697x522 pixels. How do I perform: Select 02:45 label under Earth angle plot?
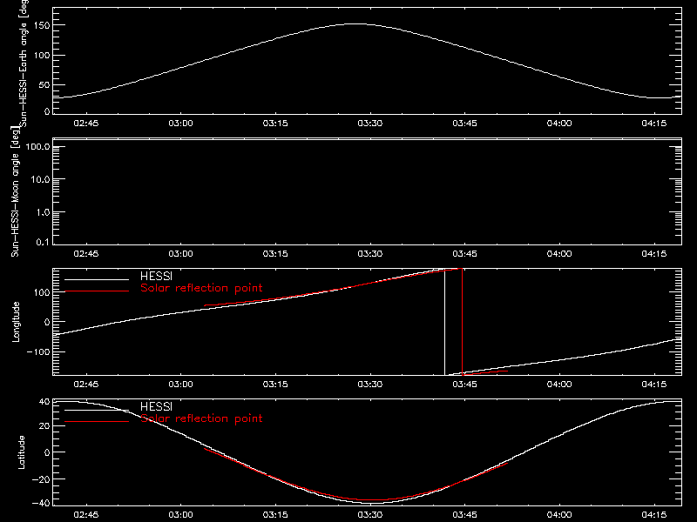pos(86,124)
